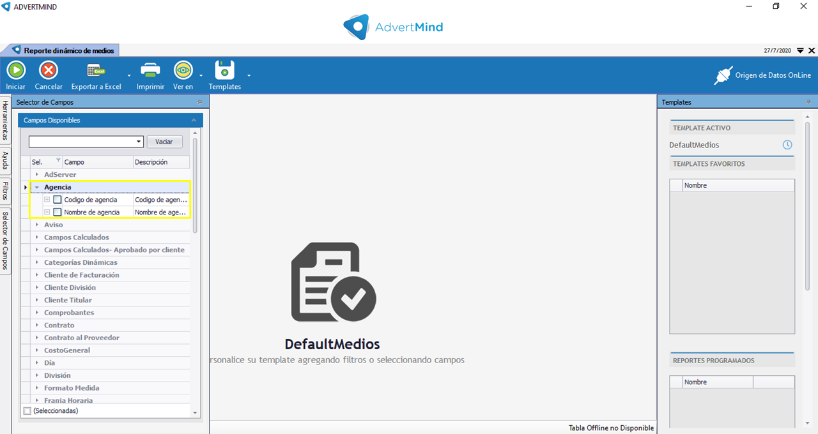Click the Campos Disponibles list scrollbar
Viewport: 818px width, 434px height.
click(x=196, y=185)
